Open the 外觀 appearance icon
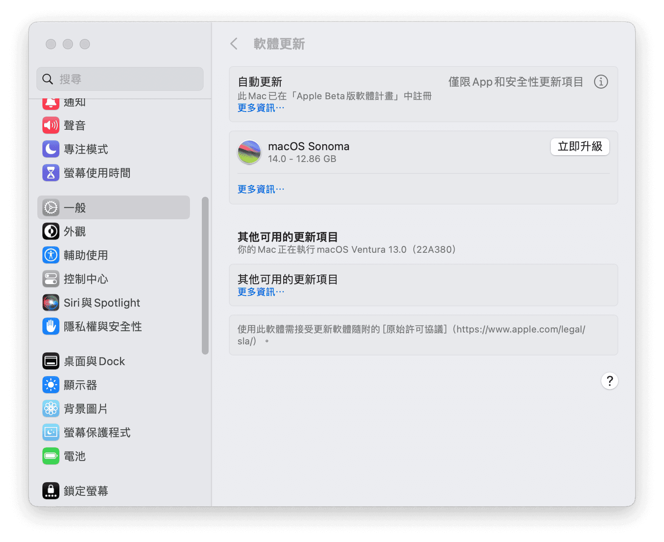 (51, 231)
